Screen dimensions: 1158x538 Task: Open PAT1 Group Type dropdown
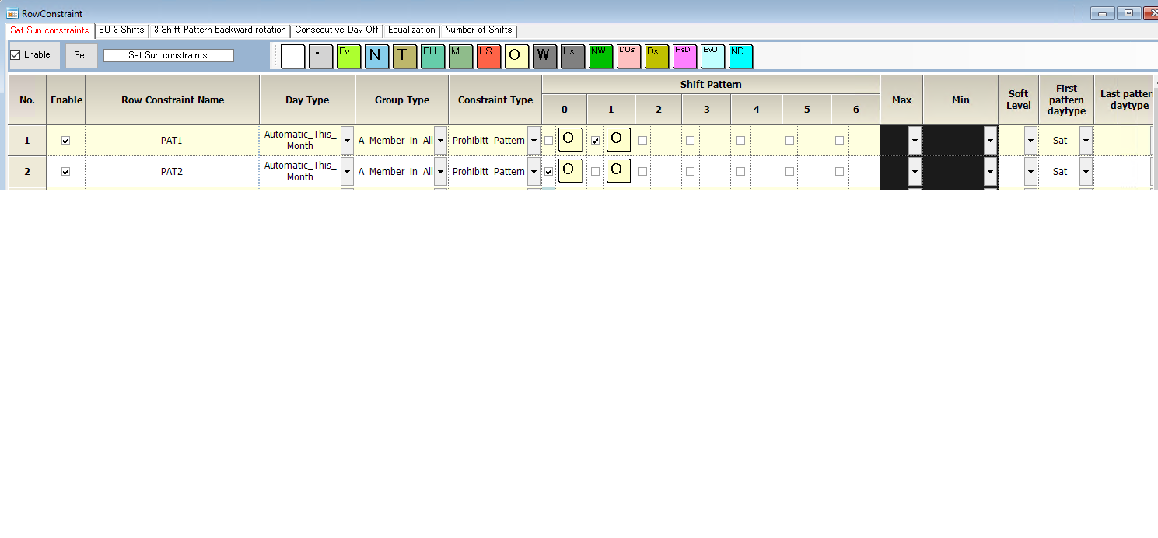click(x=440, y=141)
